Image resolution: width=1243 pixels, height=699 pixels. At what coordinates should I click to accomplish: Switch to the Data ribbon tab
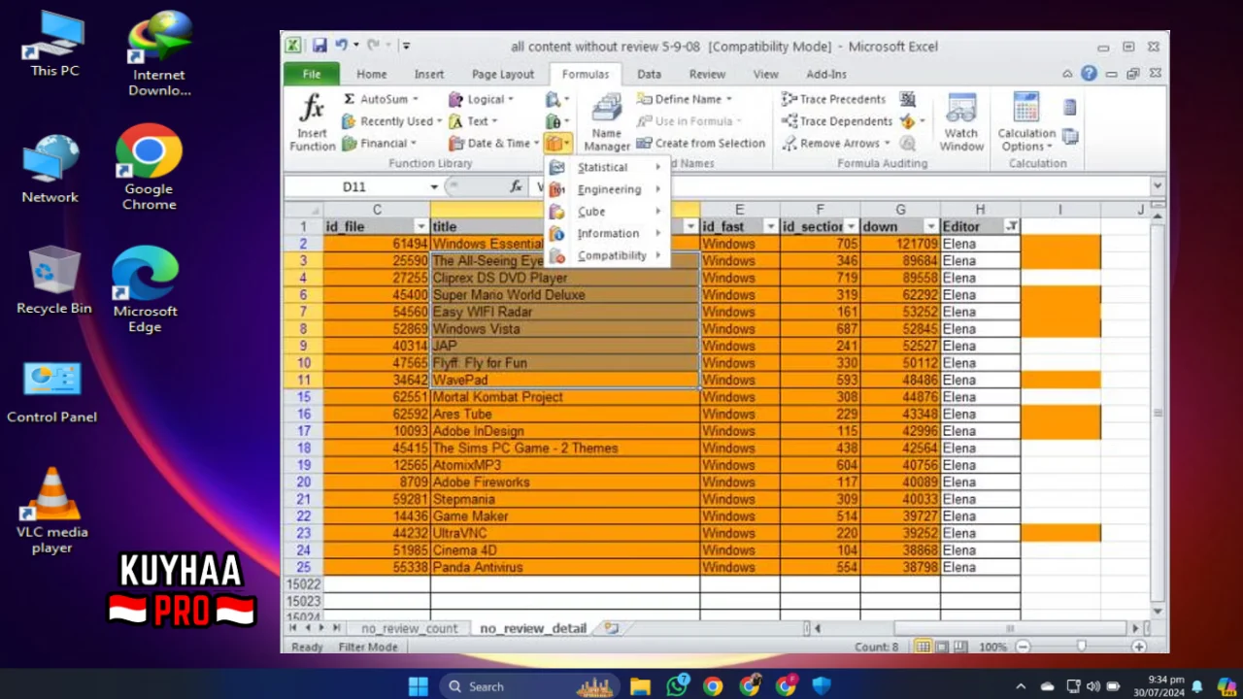click(x=649, y=74)
